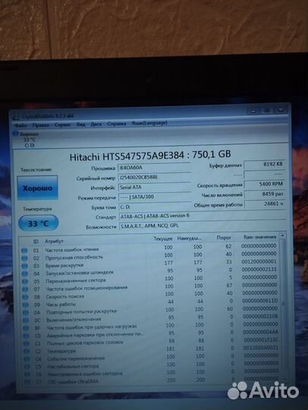Click status circle of row 09 Часы работы
Image resolution: width=308 pixels, height=410 pixels.
pos(26,305)
